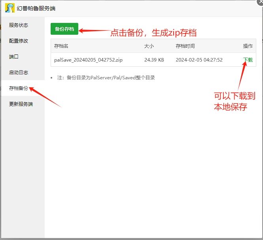The image size is (263, 240).
Task: Click the 24.39 KB size cell
Action: point(154,60)
